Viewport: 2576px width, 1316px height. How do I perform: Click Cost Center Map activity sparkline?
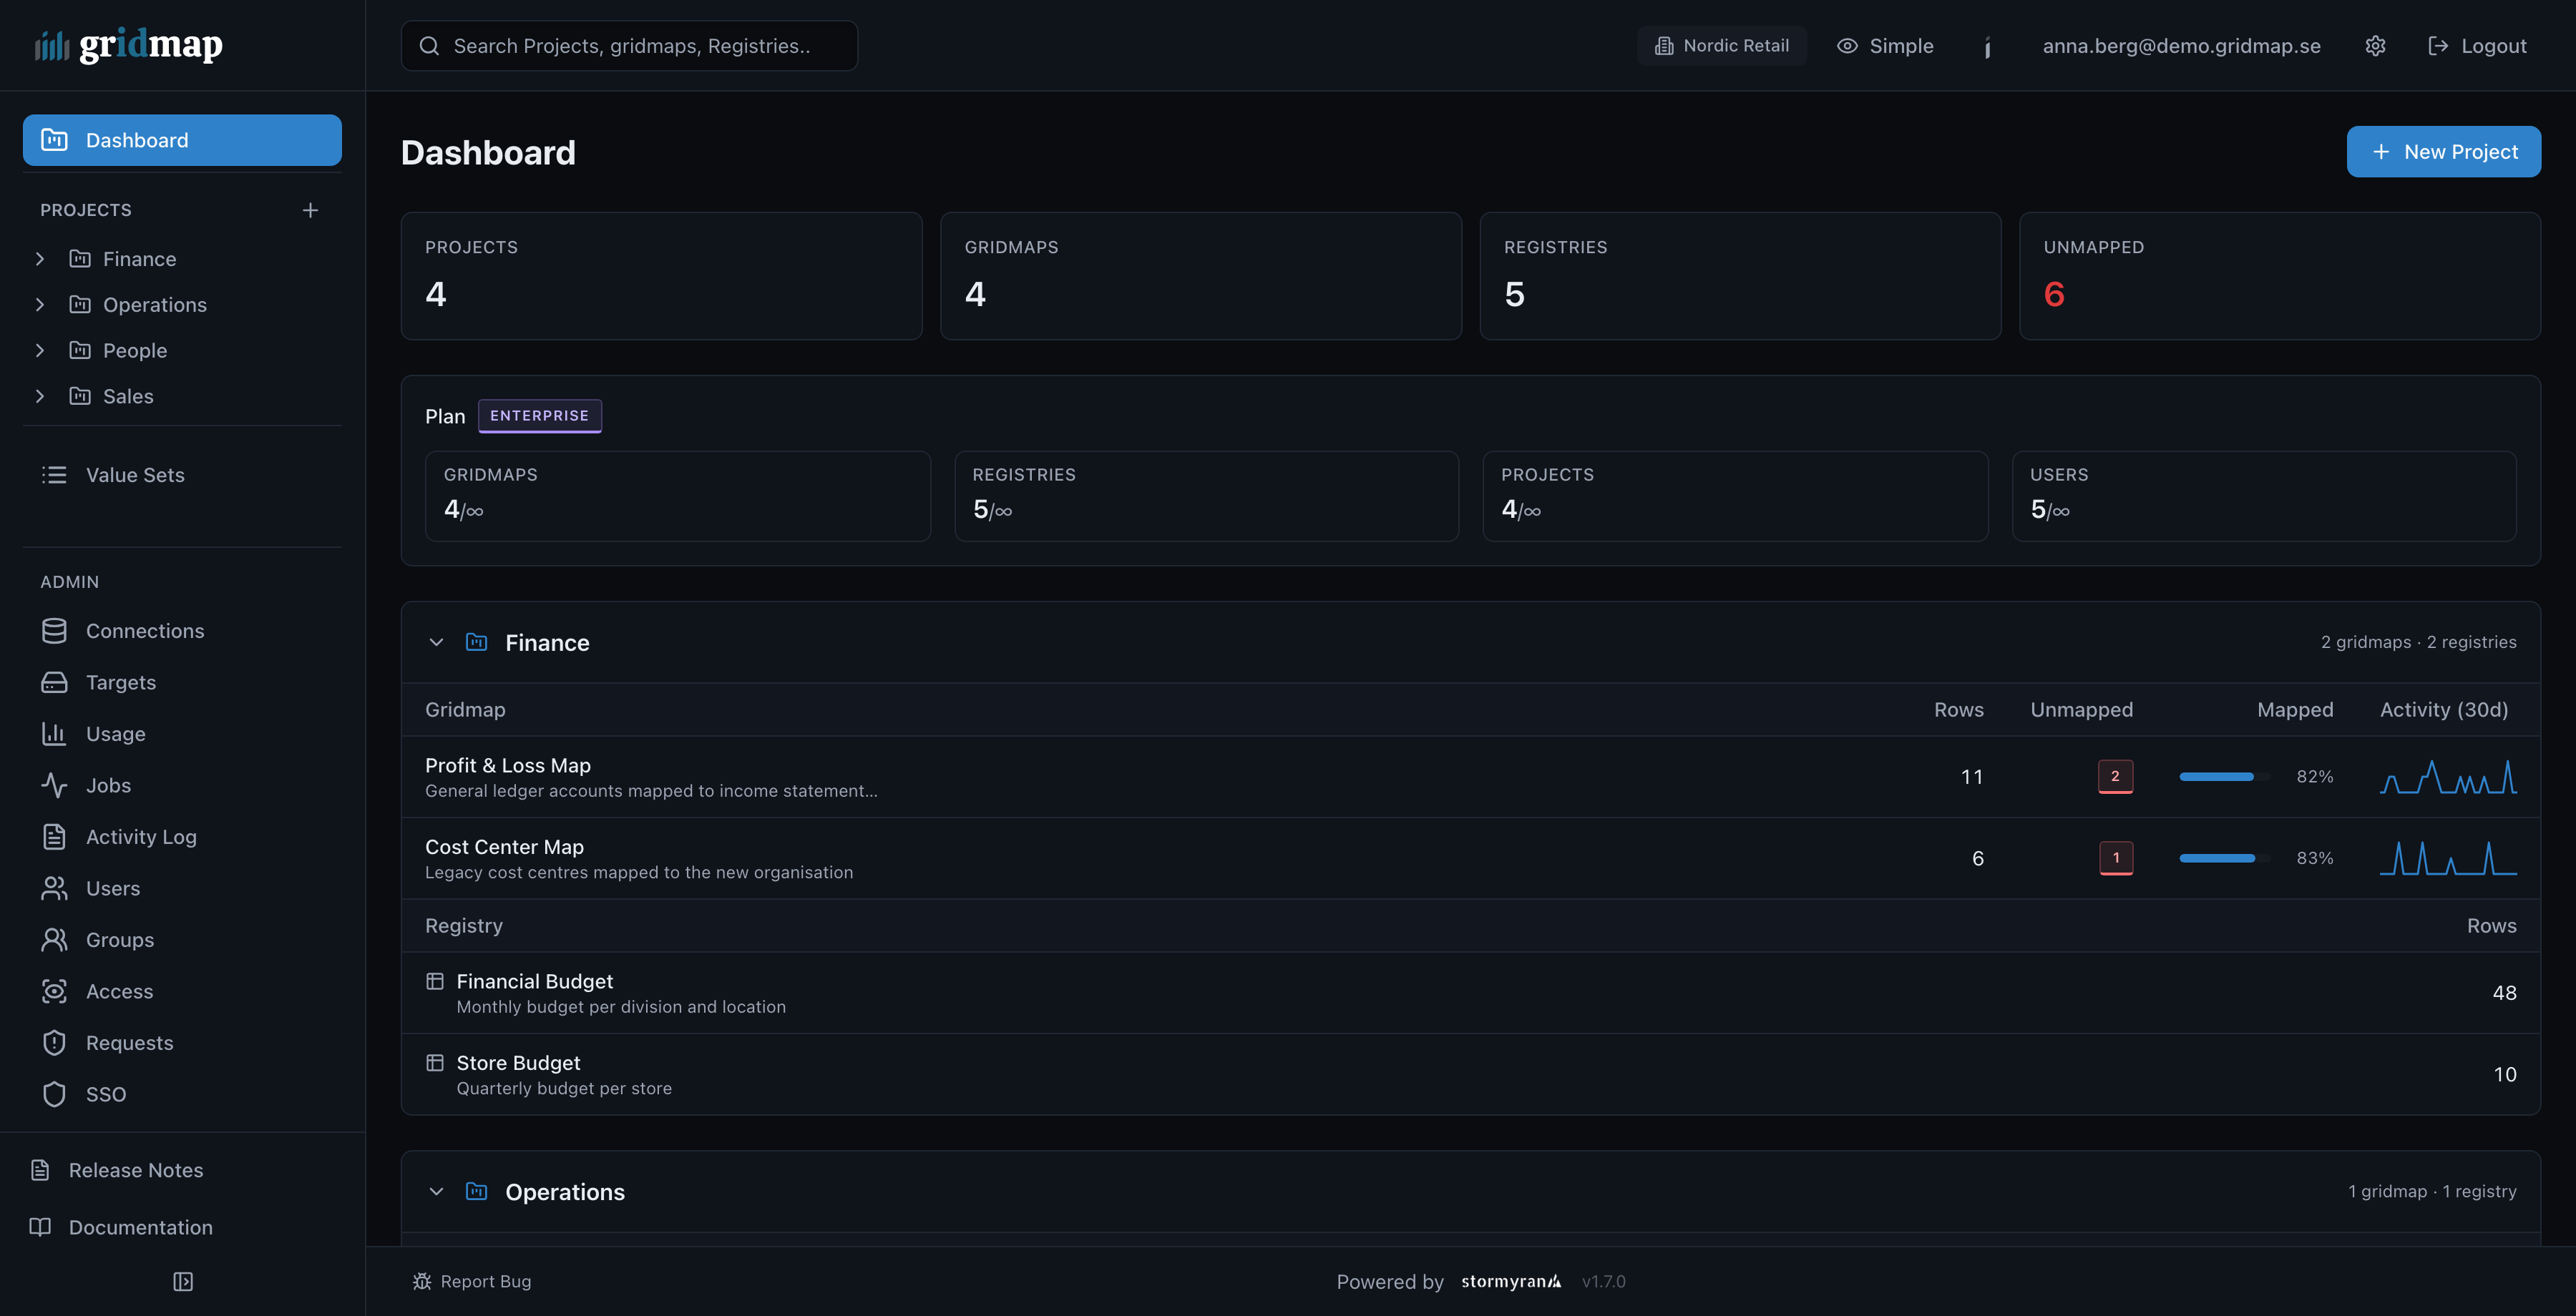pyautogui.click(x=2448, y=858)
